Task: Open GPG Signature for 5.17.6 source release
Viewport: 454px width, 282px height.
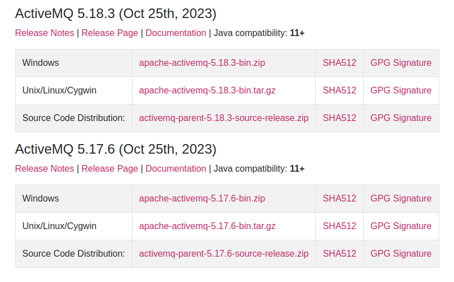Action: [x=401, y=253]
